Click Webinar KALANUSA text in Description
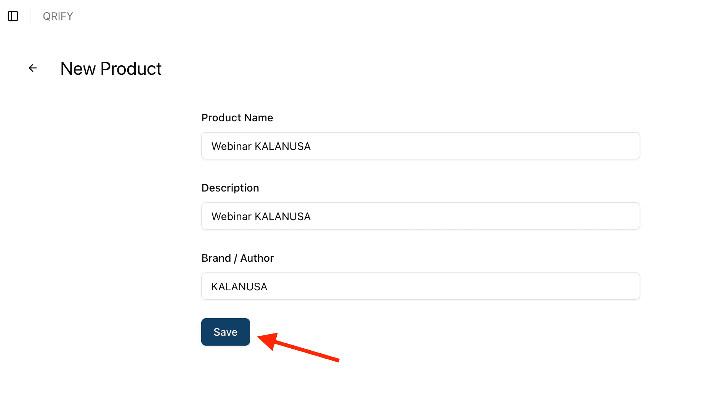The image size is (712, 396). point(261,217)
